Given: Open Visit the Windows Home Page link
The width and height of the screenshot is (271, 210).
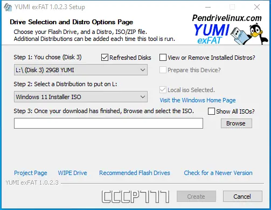Looking at the screenshot, I should coord(198,100).
